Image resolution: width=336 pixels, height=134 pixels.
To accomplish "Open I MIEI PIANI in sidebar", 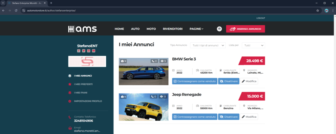I will pyautogui.click(x=81, y=93).
